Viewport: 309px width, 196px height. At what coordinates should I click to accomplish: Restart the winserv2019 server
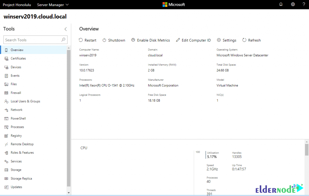tap(88, 40)
